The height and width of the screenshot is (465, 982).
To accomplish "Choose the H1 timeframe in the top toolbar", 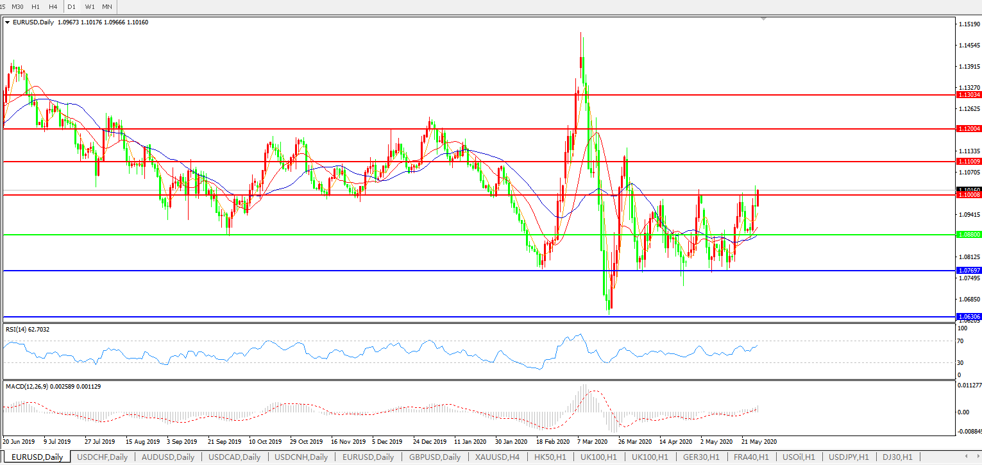I will [x=36, y=6].
